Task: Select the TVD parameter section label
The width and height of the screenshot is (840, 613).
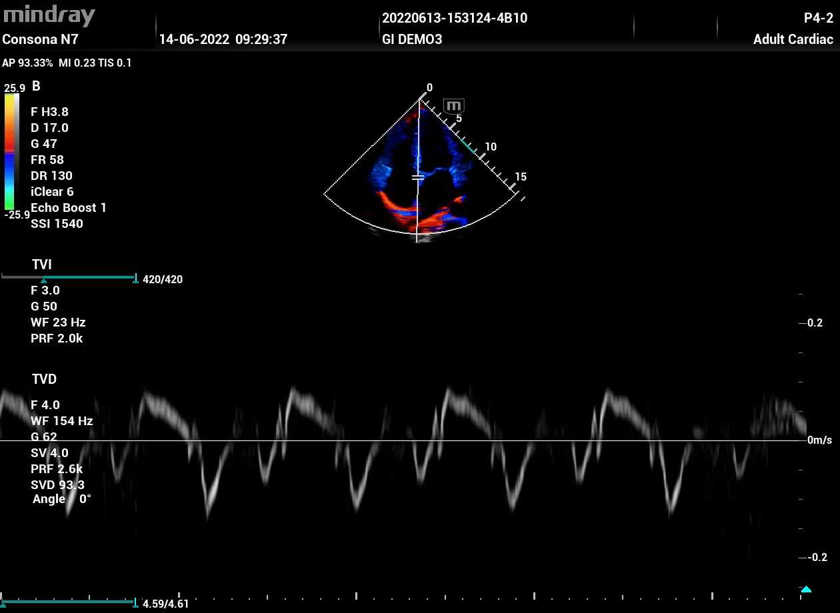Action: pyautogui.click(x=44, y=379)
